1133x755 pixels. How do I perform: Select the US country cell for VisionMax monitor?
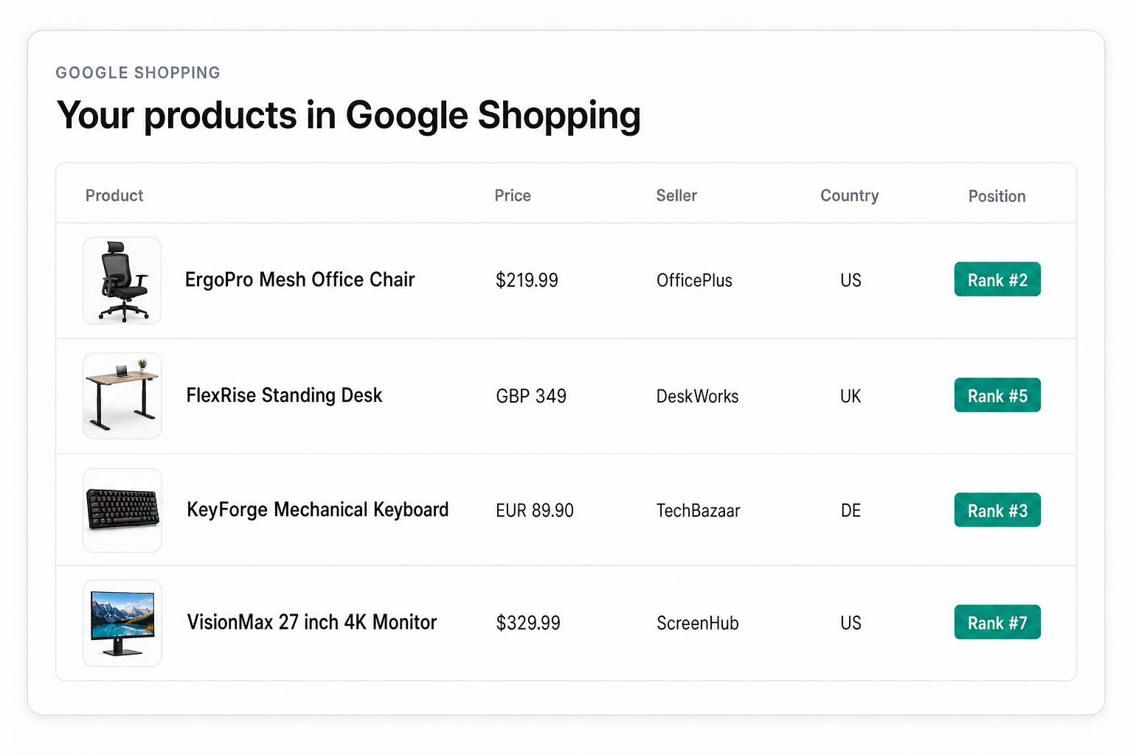click(x=850, y=623)
